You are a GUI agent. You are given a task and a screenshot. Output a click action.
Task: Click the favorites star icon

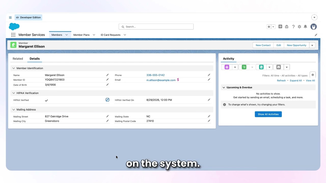pyautogui.click(x=269, y=27)
